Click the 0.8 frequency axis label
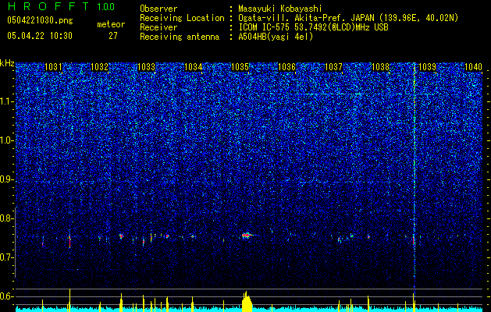491x312 pixels. (x=6, y=218)
